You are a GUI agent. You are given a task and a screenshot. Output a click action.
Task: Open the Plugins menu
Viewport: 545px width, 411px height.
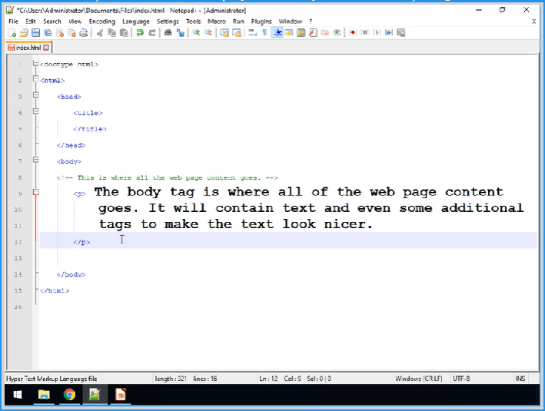tap(261, 22)
